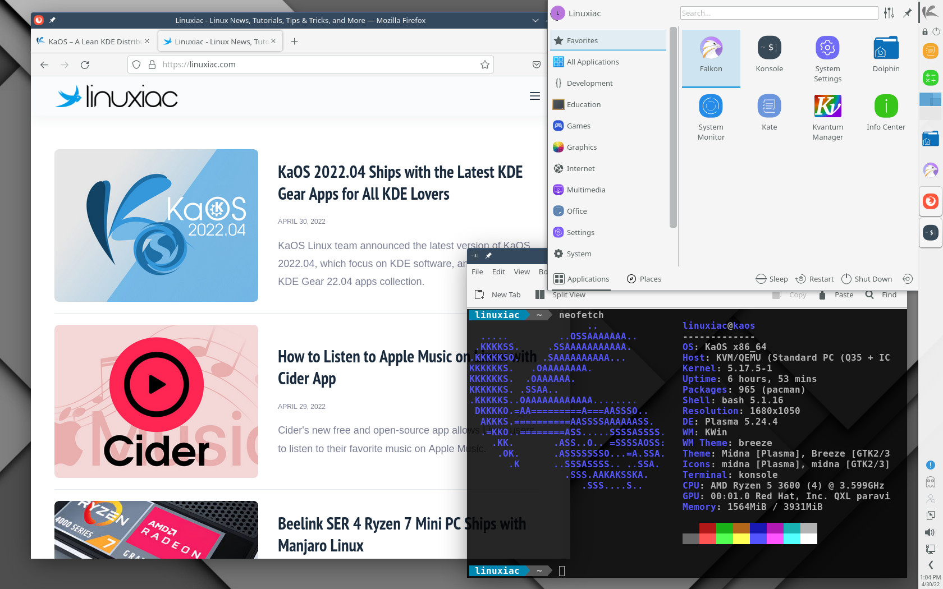Toggle Split View in Konsole
Viewport: 943px width, 589px height.
click(560, 294)
